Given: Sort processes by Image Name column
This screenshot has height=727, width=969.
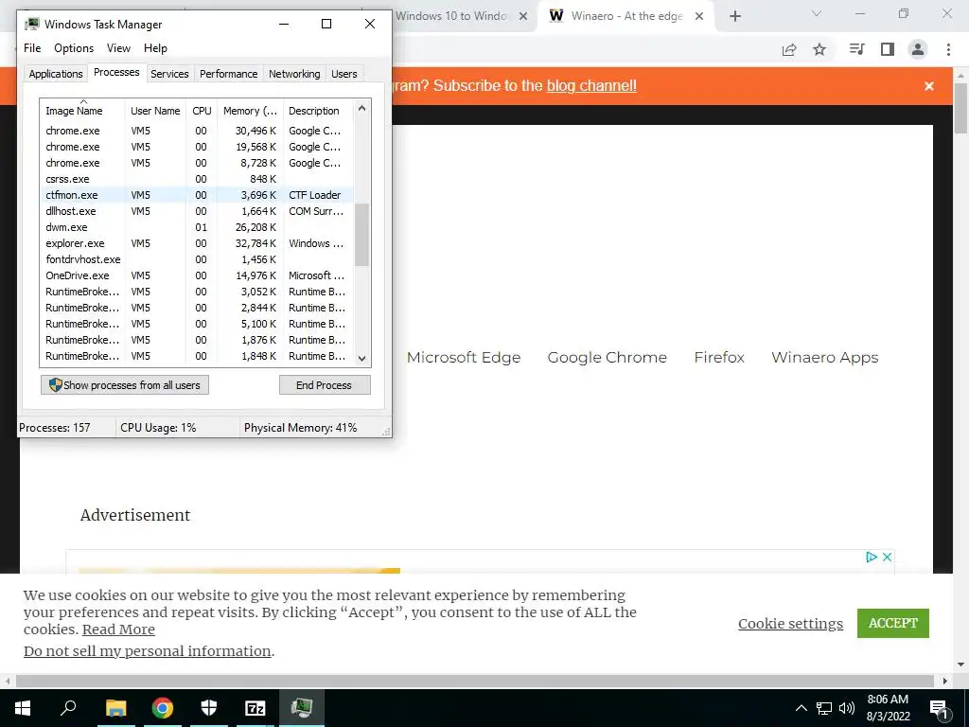Looking at the screenshot, I should click(82, 111).
